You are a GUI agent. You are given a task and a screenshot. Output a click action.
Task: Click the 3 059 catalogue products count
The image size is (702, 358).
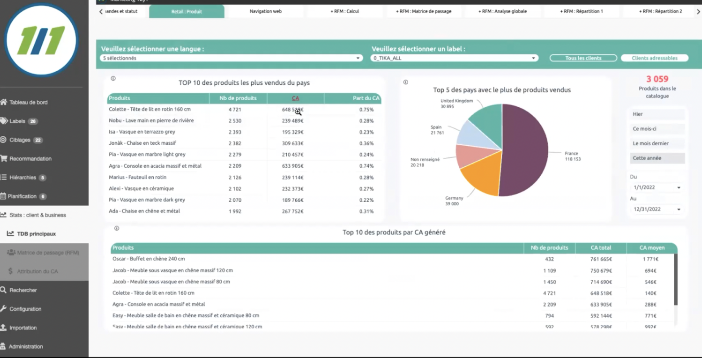657,79
